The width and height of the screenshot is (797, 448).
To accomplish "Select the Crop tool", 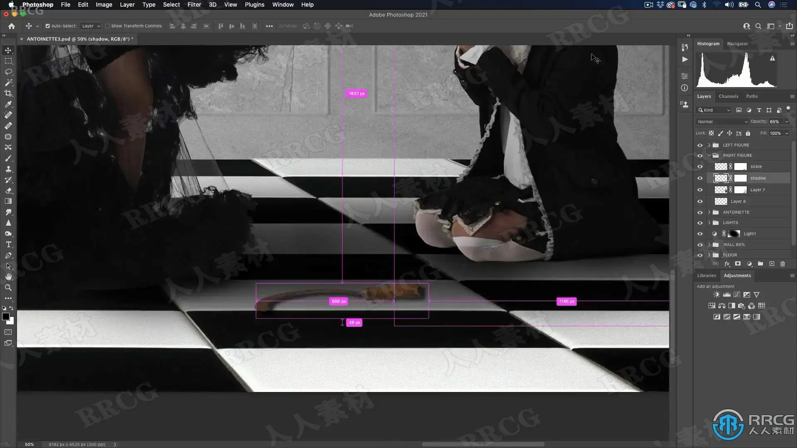I will 8,93.
